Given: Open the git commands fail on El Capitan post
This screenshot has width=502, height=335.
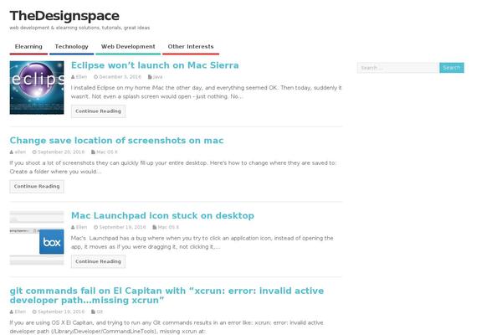Looking at the screenshot, I should 166,296.
